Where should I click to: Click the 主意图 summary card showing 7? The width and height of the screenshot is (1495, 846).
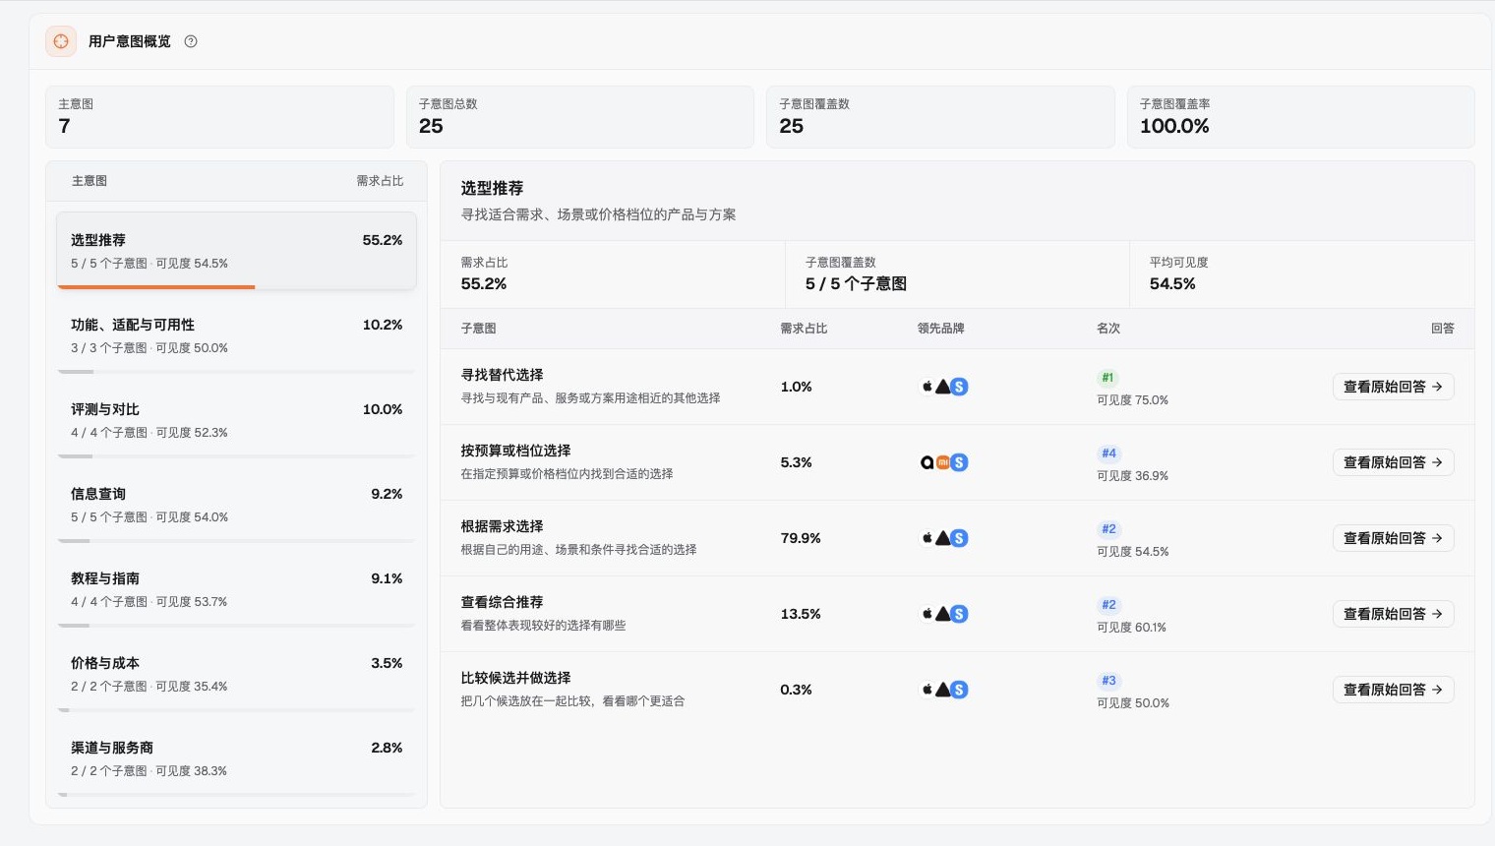click(219, 117)
